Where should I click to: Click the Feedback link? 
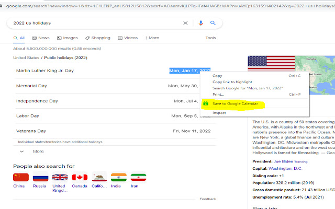208,199
